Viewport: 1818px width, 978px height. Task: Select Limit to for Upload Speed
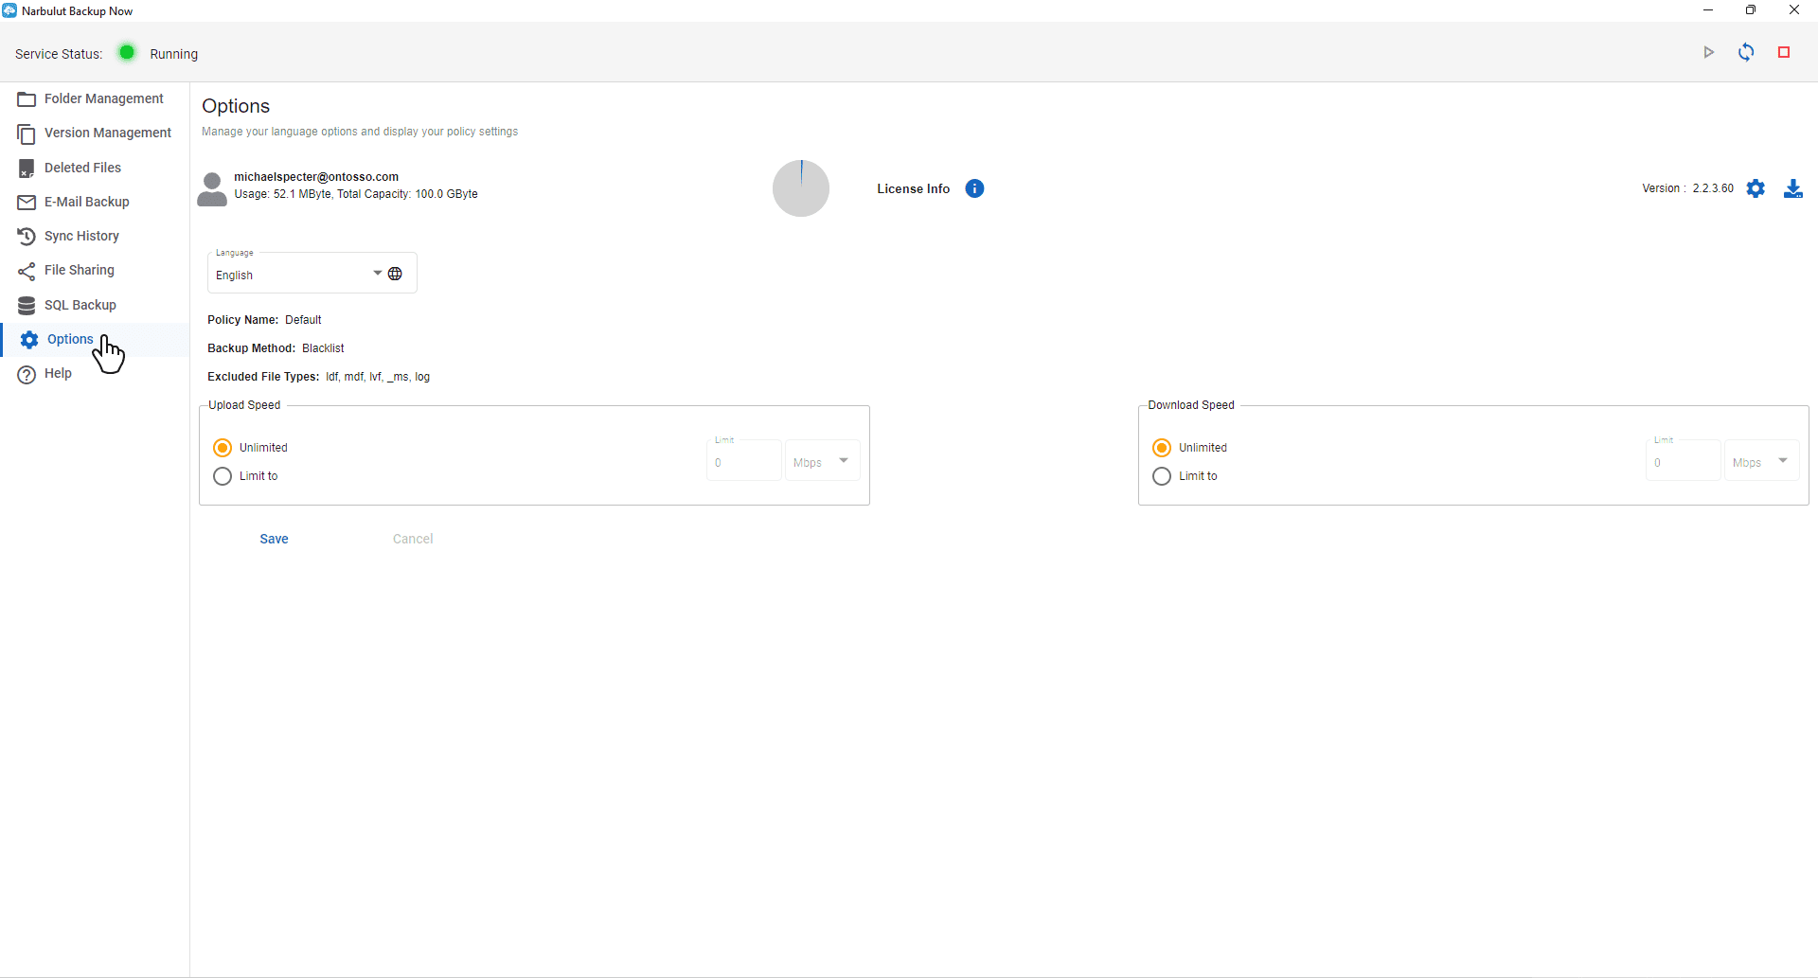point(223,476)
